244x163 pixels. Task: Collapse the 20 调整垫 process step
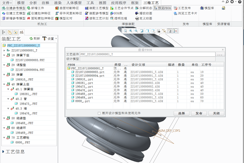click(4, 65)
